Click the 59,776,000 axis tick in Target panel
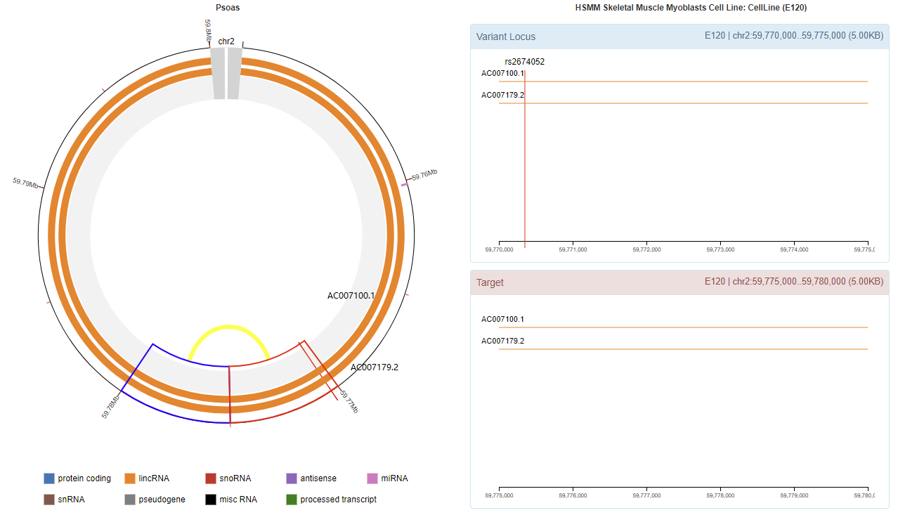 [x=573, y=495]
